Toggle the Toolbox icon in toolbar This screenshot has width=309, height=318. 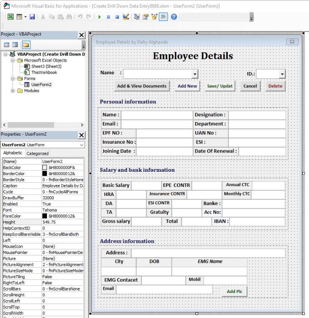click(163, 17)
